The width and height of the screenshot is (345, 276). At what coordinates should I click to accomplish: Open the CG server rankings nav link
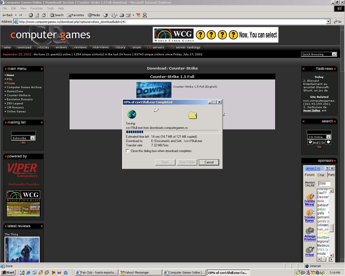click(x=185, y=47)
